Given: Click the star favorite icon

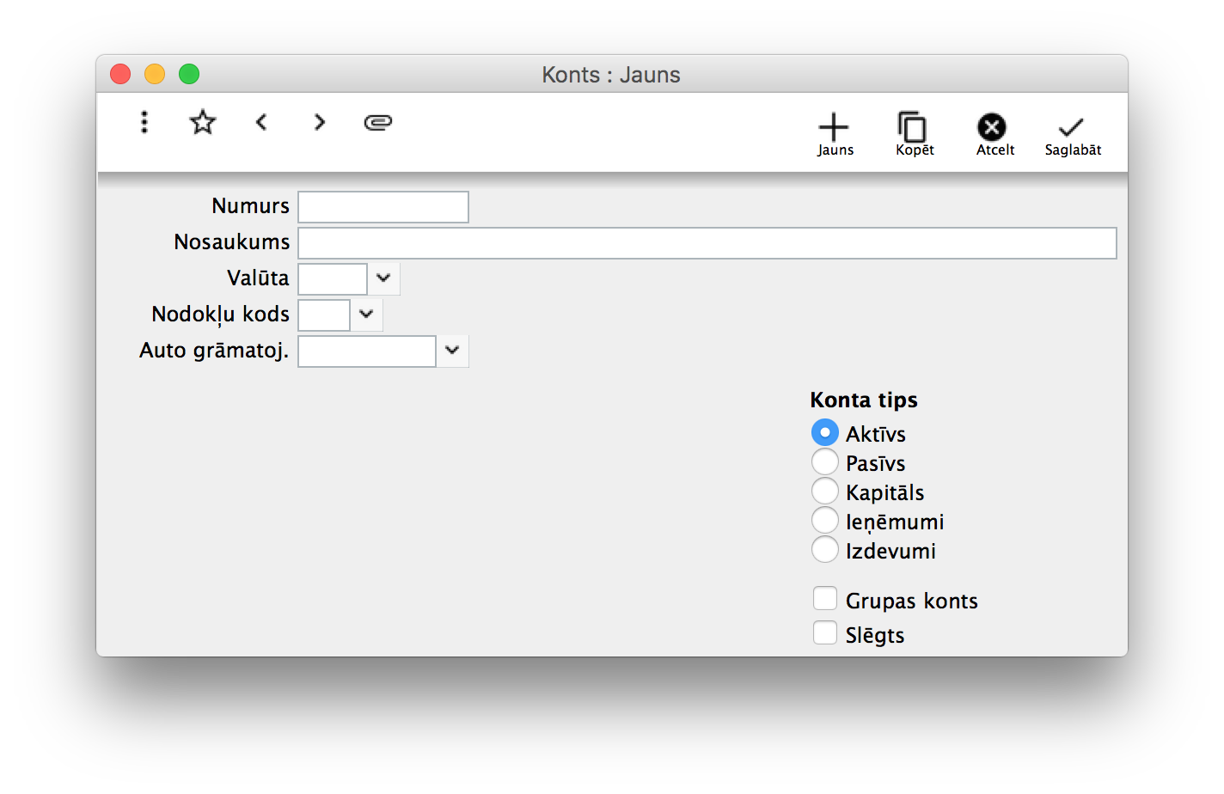Looking at the screenshot, I should click(x=203, y=123).
